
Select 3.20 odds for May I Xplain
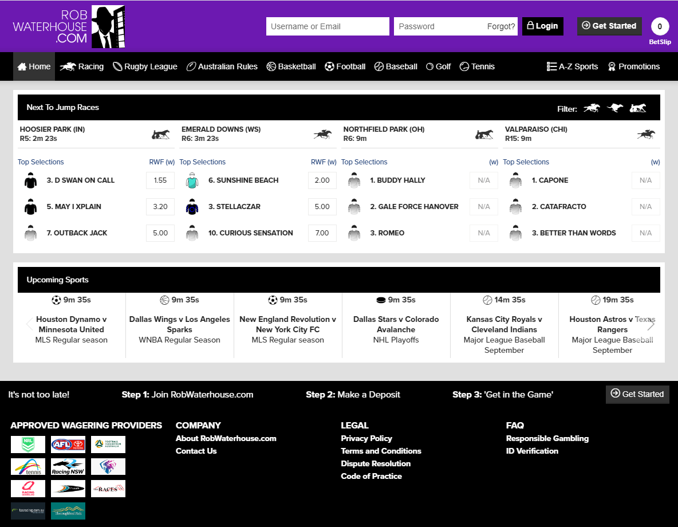point(160,207)
